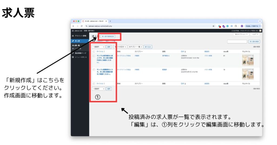Bookmark this page with the star icon
Viewport: 277px width, 145px height.
(213, 26)
